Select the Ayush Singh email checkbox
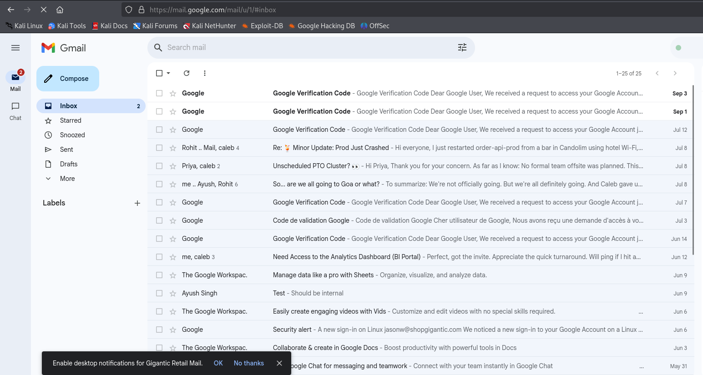 pyautogui.click(x=159, y=293)
